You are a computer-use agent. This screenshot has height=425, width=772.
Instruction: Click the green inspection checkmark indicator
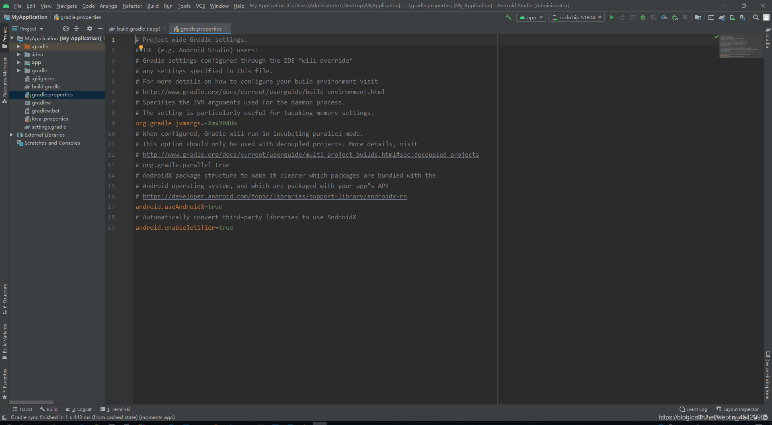pos(716,37)
